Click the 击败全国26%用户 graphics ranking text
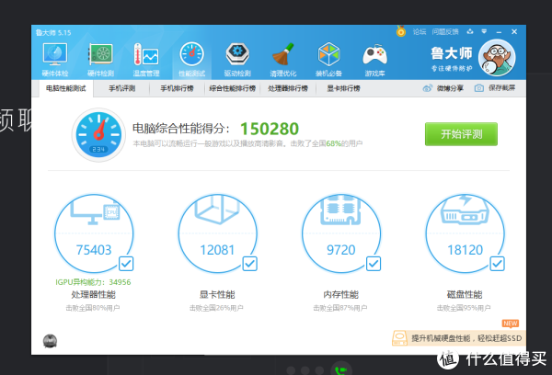 (216, 308)
